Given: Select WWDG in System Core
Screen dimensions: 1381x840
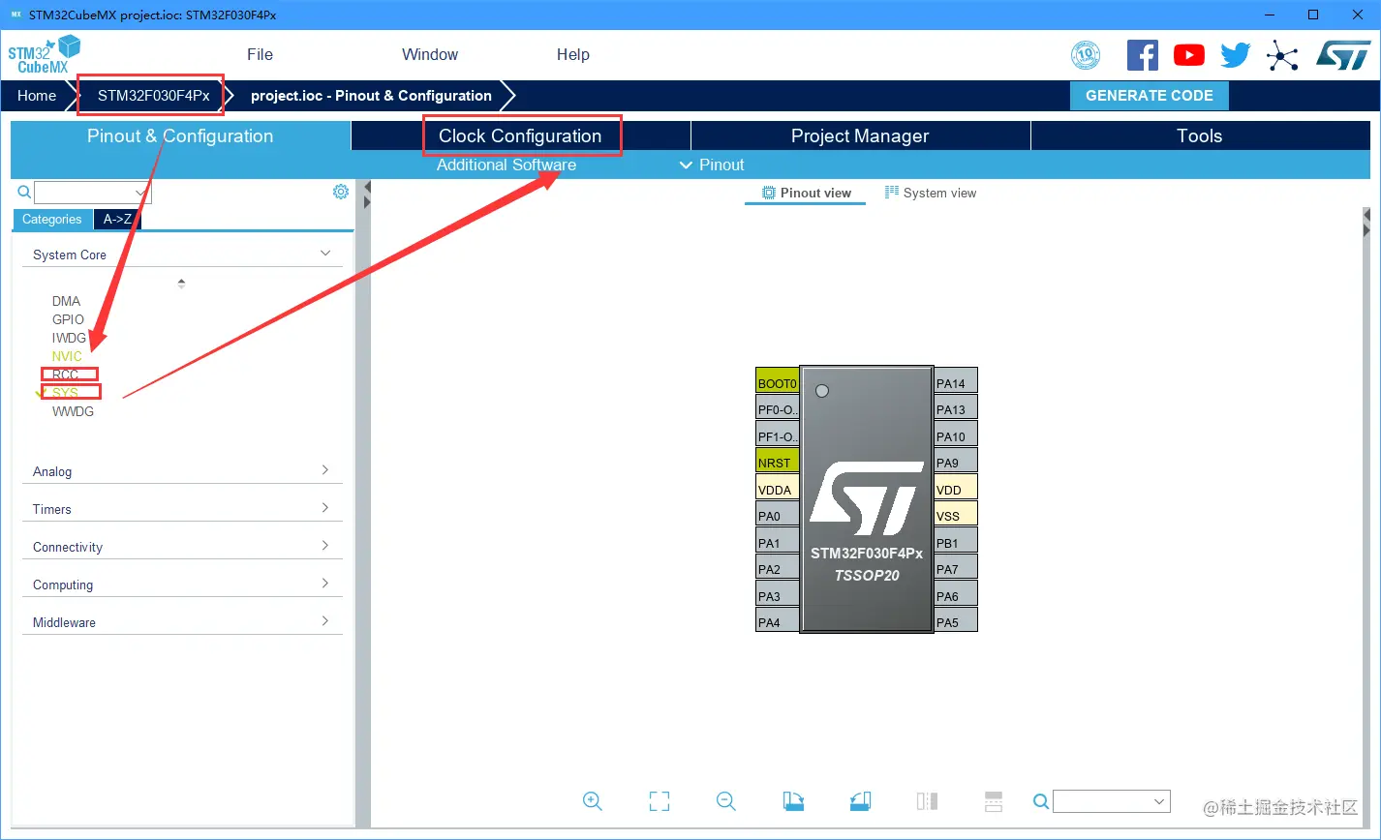Looking at the screenshot, I should coord(73,411).
